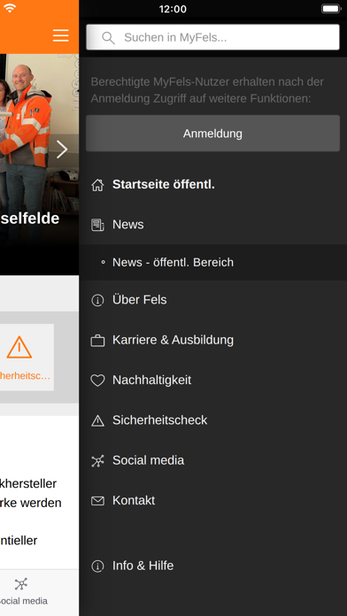
Task: Open Social media from the side menu
Action: (x=148, y=460)
